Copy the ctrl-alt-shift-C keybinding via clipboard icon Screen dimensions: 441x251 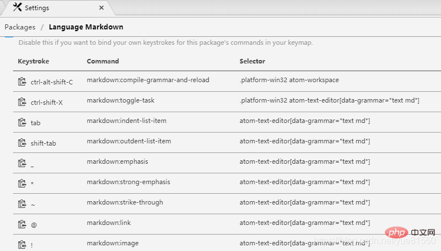(22, 82)
